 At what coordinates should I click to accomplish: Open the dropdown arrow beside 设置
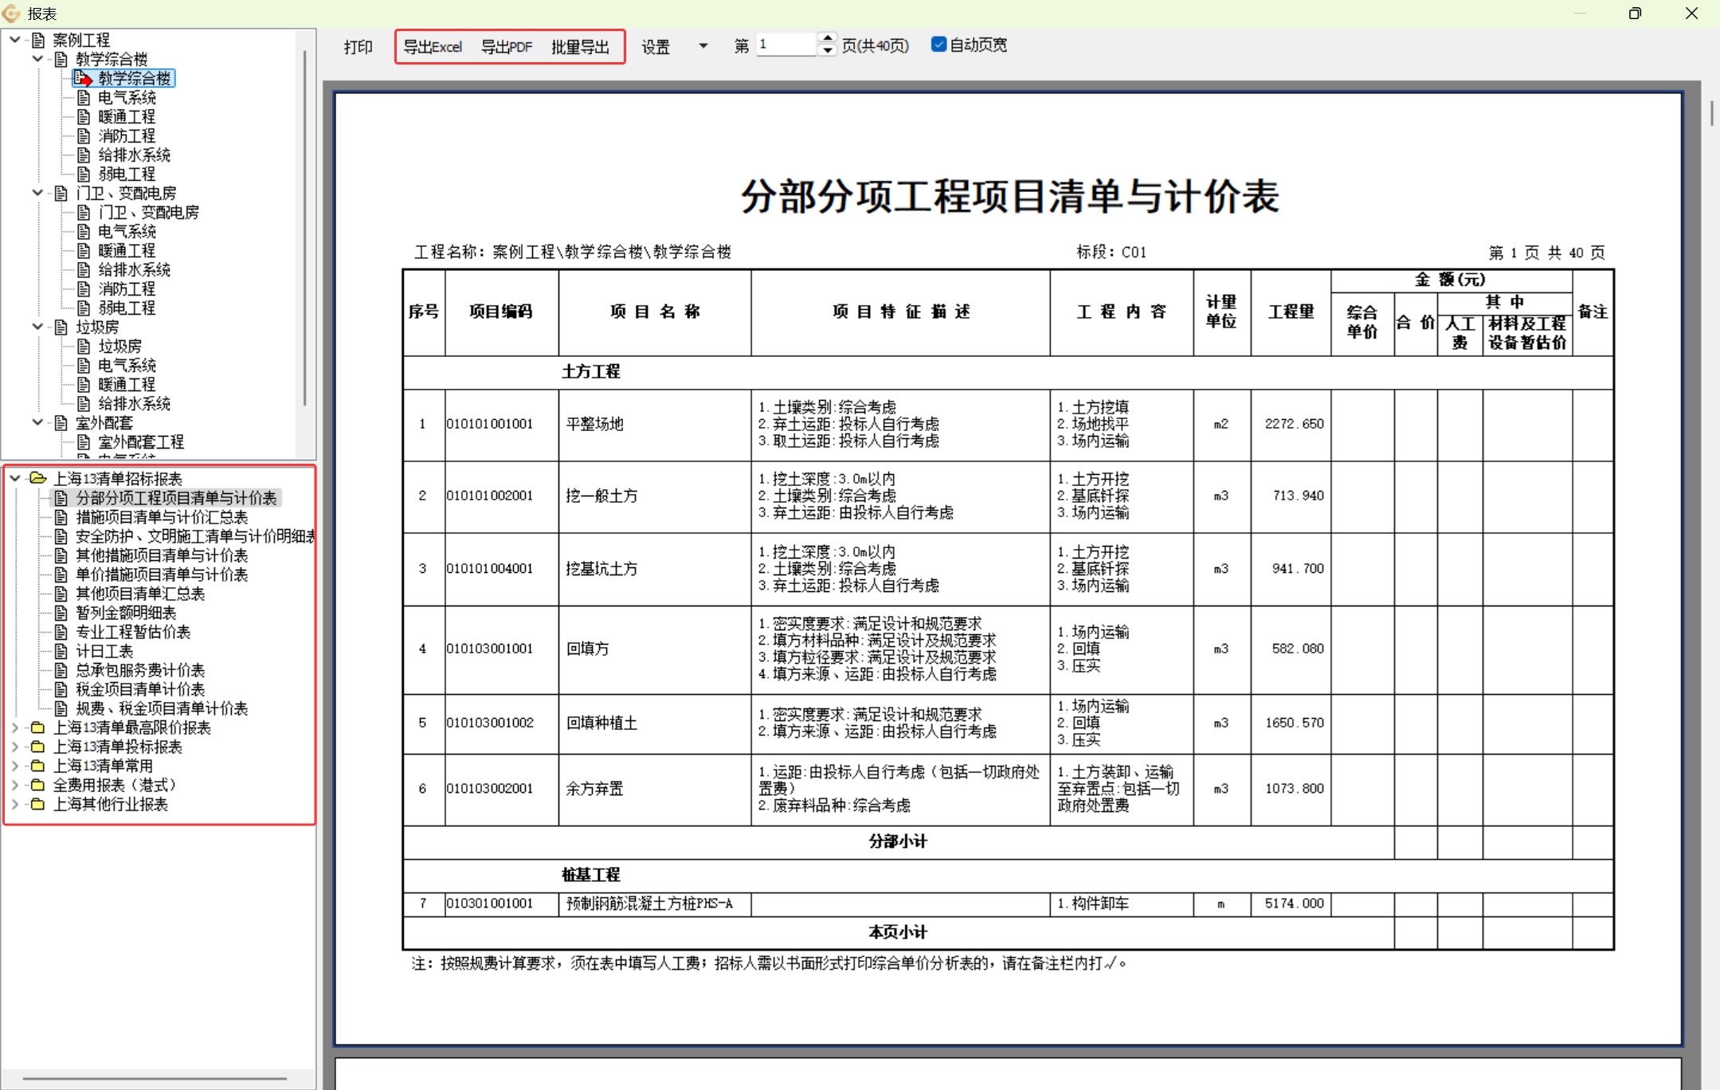(x=703, y=46)
